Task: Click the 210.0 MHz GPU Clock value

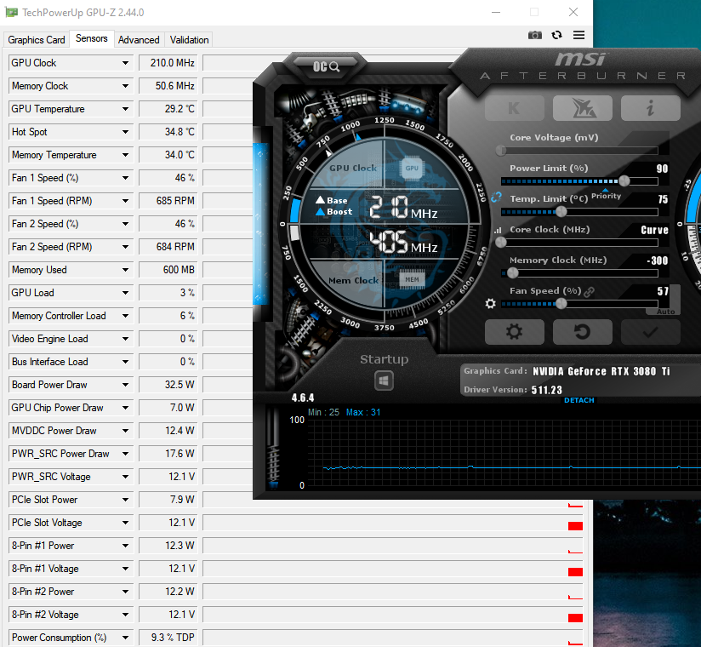Action: [x=168, y=63]
